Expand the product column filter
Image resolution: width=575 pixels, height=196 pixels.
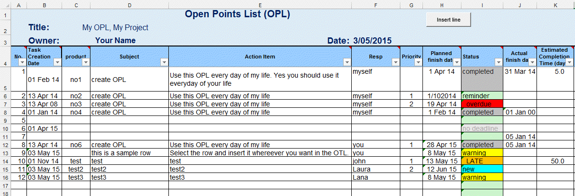(x=86, y=62)
